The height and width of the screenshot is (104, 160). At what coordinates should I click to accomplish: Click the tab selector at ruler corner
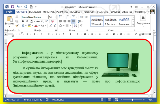[x=6, y=34]
